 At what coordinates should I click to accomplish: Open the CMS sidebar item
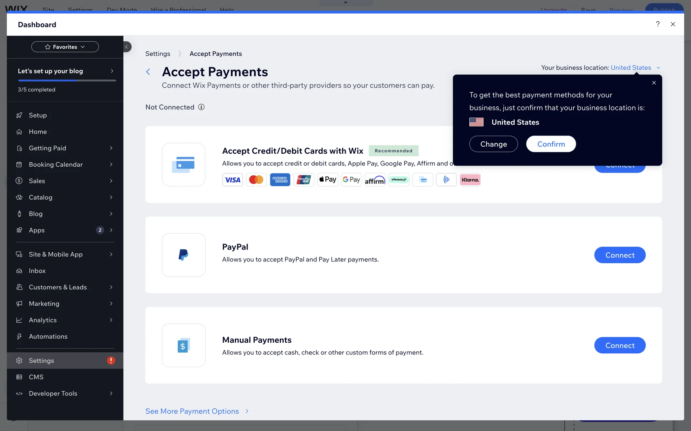(x=36, y=377)
